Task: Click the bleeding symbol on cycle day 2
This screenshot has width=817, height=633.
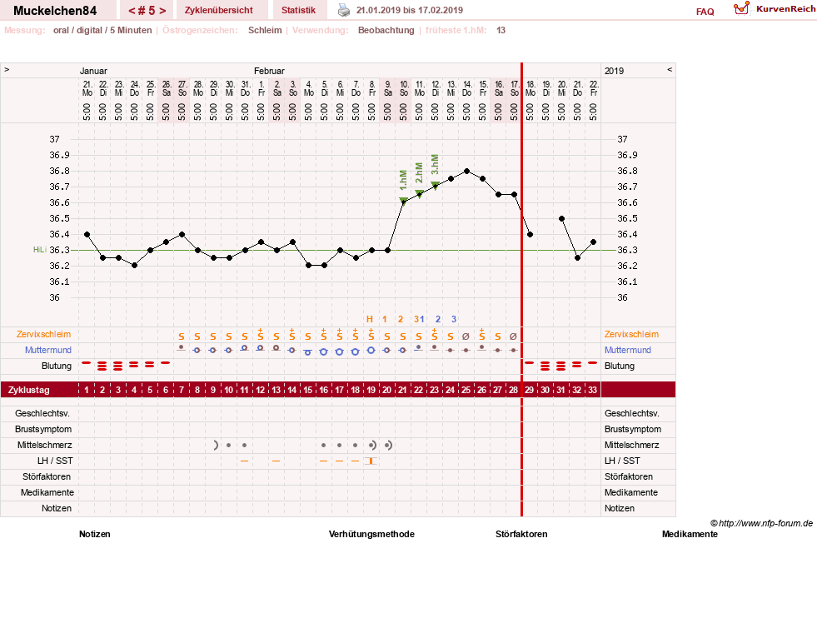Action: point(102,366)
